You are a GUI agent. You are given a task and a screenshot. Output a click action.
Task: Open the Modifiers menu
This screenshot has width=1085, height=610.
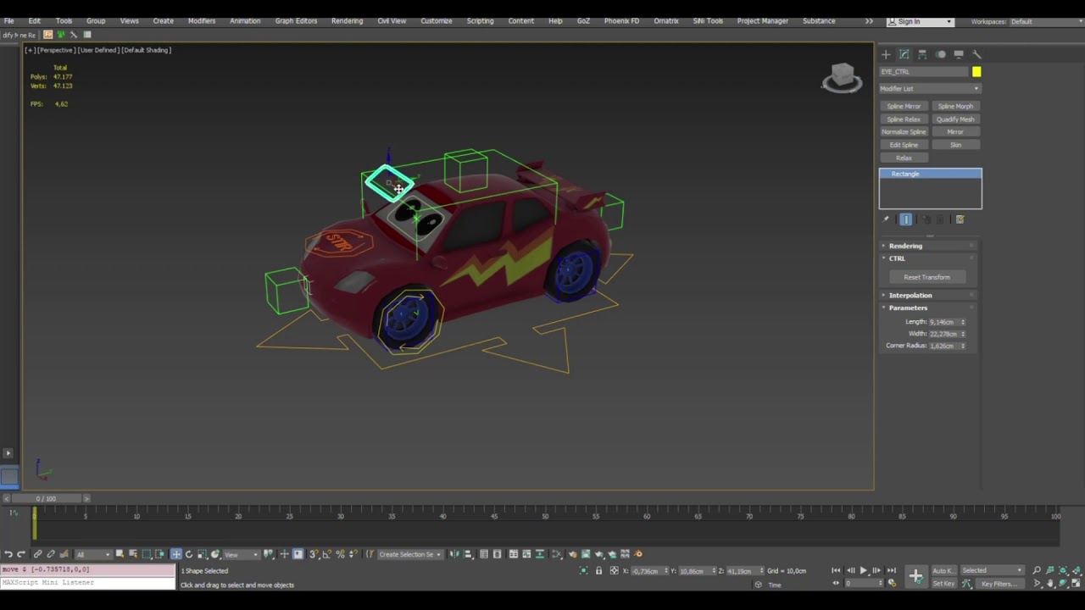(x=201, y=21)
